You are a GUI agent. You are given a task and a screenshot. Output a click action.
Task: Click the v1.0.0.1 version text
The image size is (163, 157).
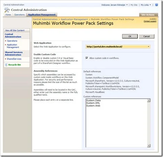click(153, 19)
